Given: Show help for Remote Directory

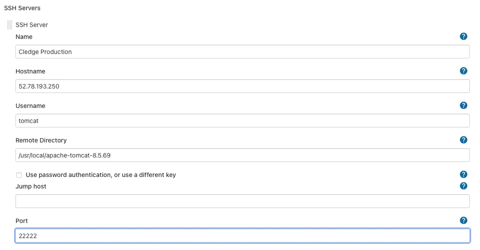Looking at the screenshot, I should point(464,140).
